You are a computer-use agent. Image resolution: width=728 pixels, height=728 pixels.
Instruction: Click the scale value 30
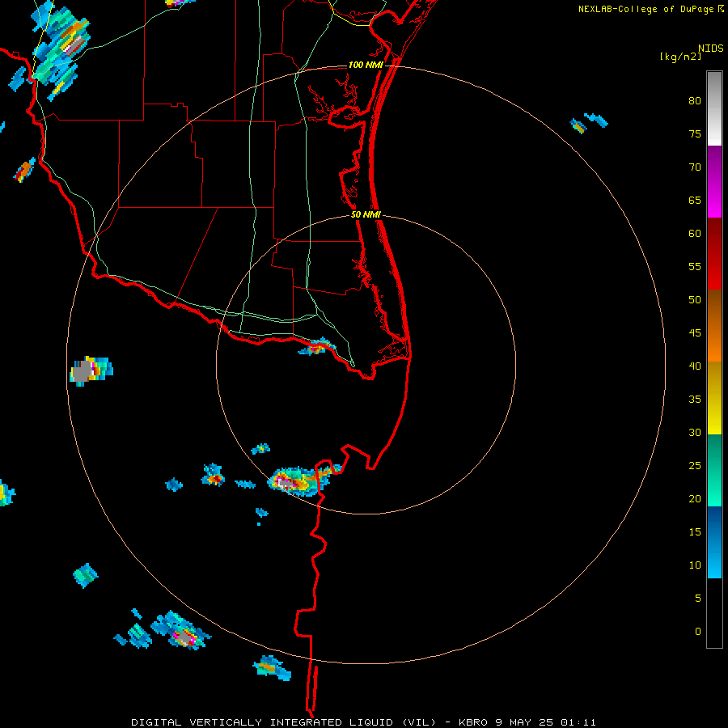point(695,432)
